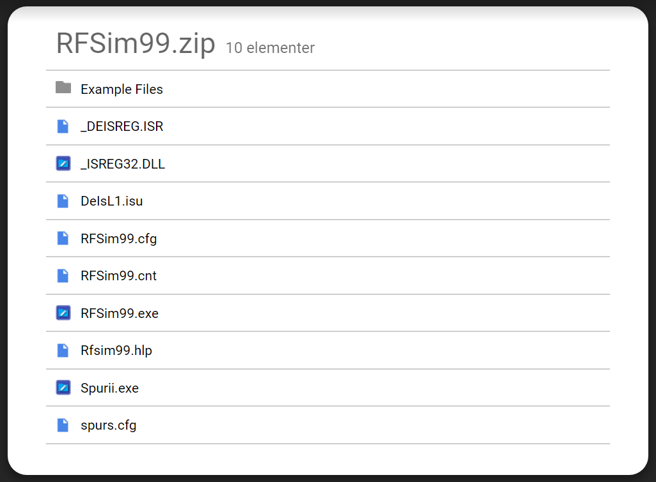The width and height of the screenshot is (656, 482).
Task: Pick the Rfsim99.hlp help file
Action: [116, 350]
